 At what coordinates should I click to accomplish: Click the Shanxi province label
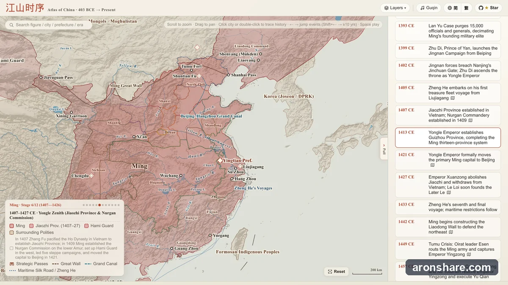165,101
